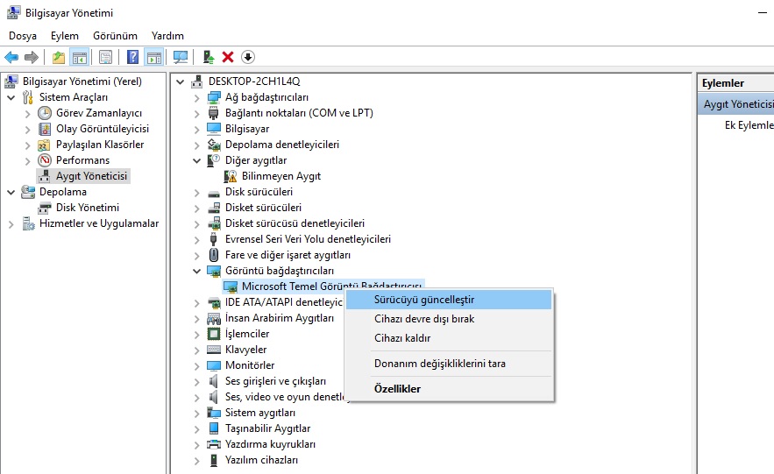The width and height of the screenshot is (774, 474).
Task: Choose Sürücüyü güncelleştir from context menu
Action: [449, 300]
